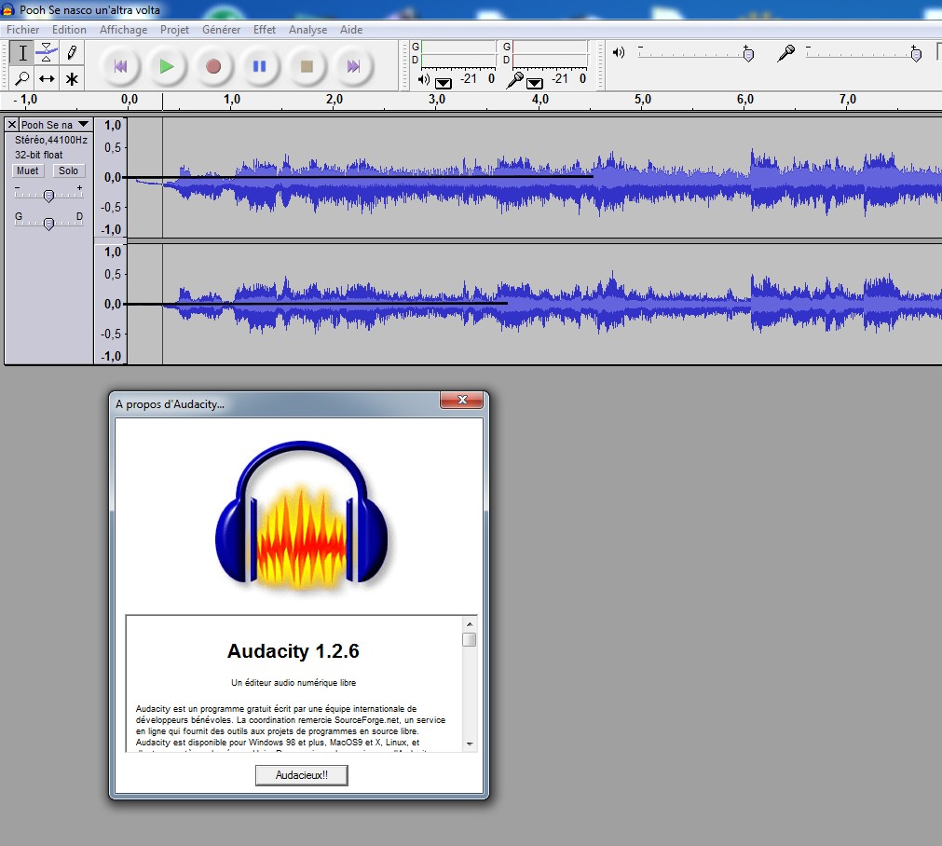Expand the input microphone meter dropdown
Screen dimensions: 942x846
(535, 82)
